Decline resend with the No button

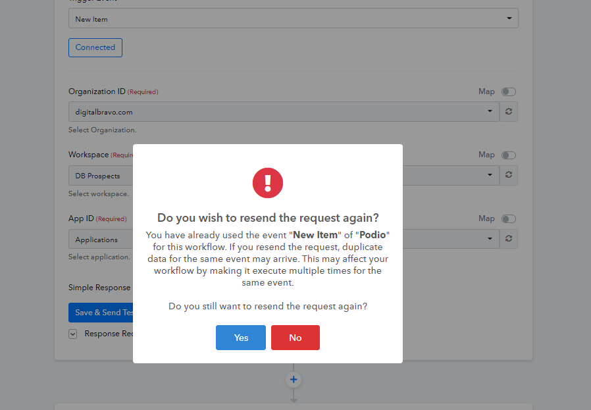pyautogui.click(x=295, y=337)
